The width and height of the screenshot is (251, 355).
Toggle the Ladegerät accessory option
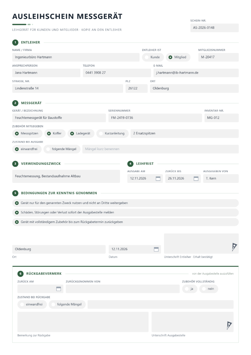(81, 134)
